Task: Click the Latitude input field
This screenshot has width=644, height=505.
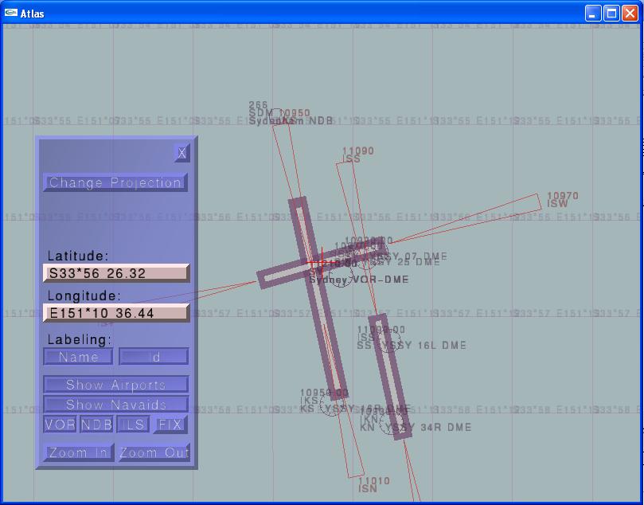Action: click(x=116, y=273)
